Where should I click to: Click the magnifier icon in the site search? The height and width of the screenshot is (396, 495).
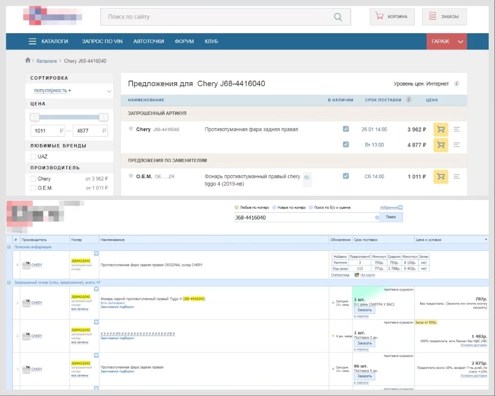pos(338,17)
